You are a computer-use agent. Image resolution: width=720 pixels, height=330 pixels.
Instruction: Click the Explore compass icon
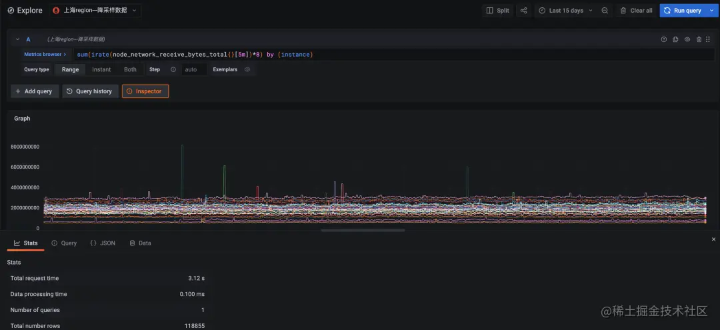11,11
